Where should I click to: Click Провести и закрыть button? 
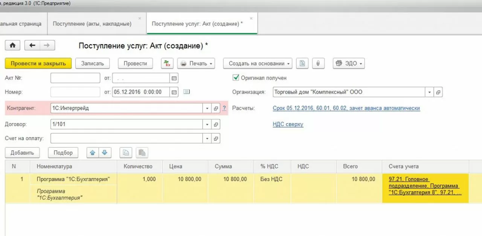(x=38, y=64)
